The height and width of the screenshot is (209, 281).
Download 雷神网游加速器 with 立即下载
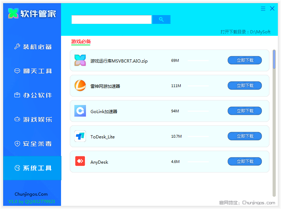point(245,86)
